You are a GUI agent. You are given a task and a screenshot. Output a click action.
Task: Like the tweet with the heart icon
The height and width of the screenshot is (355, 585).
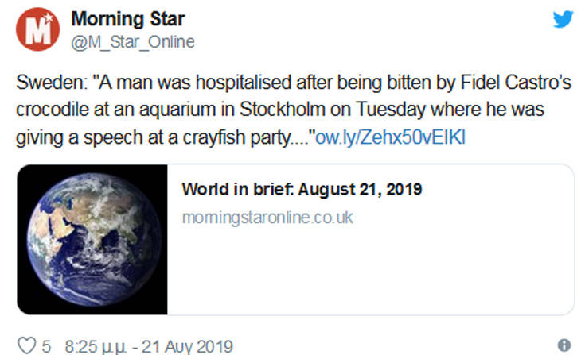click(x=27, y=345)
